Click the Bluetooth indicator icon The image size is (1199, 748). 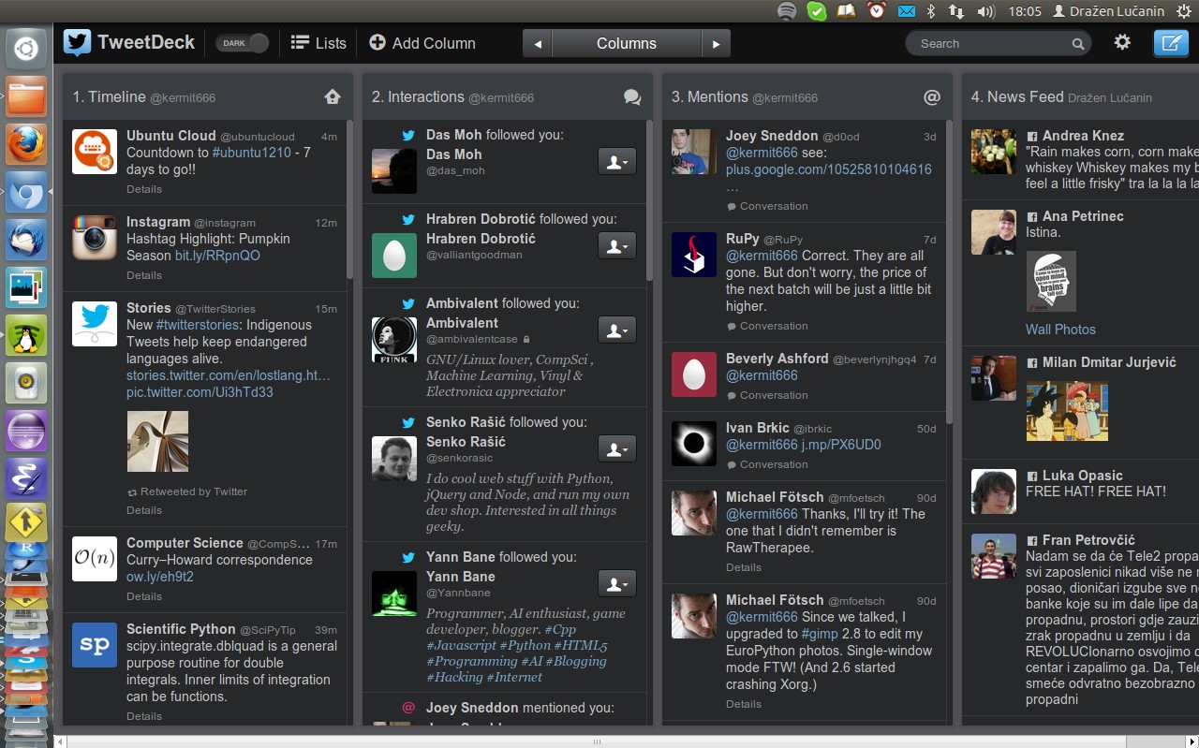(x=931, y=11)
